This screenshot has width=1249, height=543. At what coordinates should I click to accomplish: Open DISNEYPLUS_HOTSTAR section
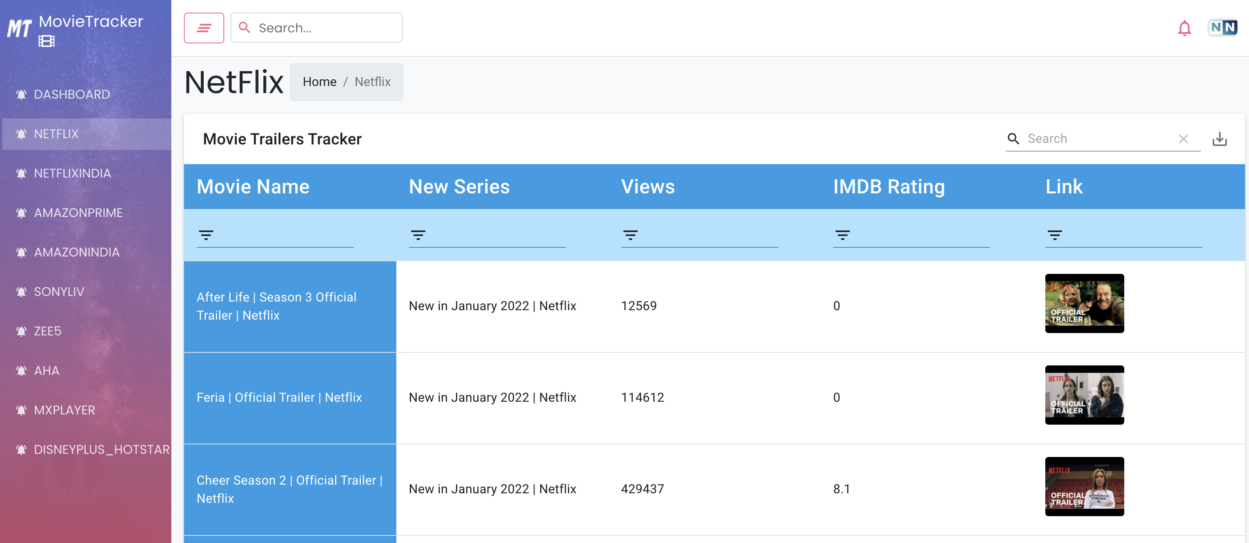click(87, 449)
